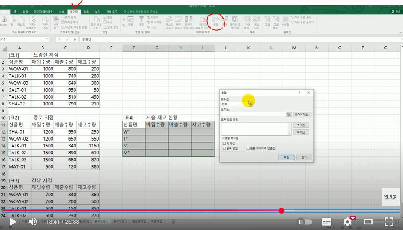Click the 정렬 (sort) dialog icon

(x=131, y=21)
